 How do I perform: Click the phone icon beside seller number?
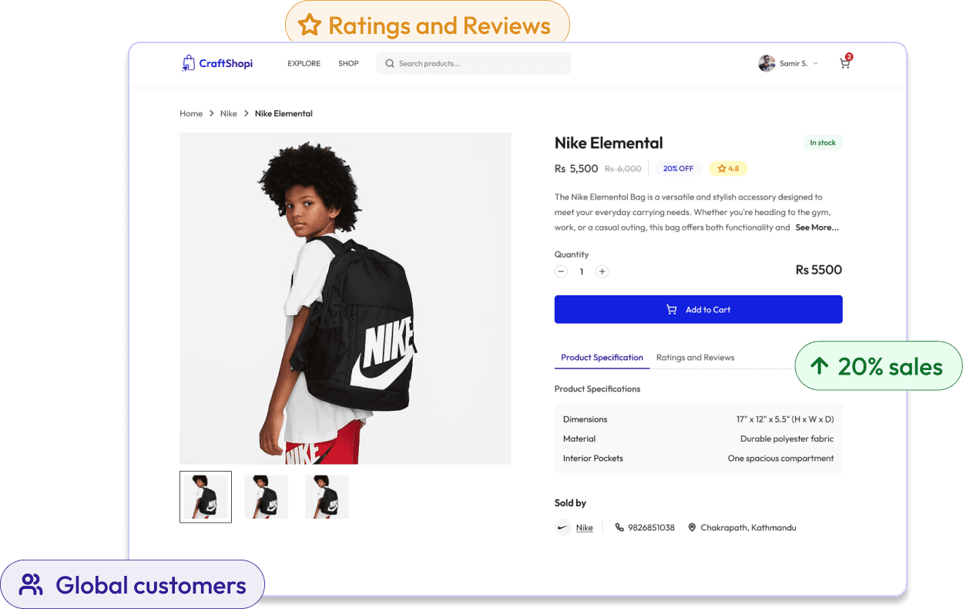pos(619,528)
